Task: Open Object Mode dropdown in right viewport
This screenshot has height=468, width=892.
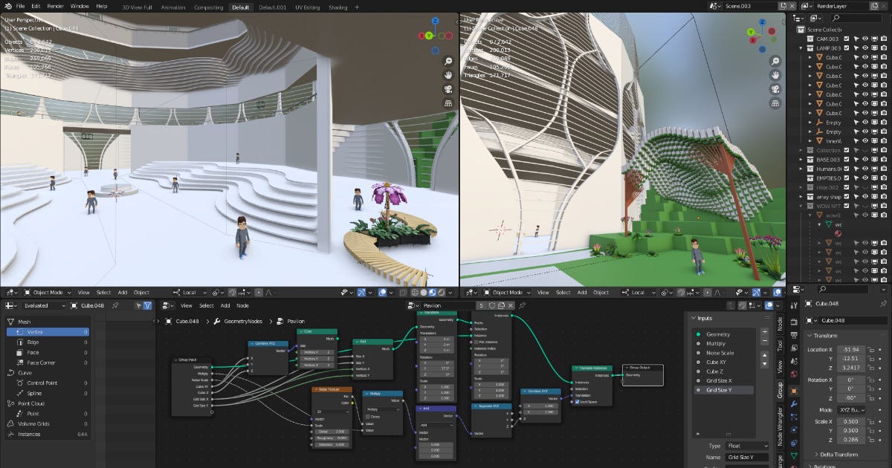Action: [508, 292]
